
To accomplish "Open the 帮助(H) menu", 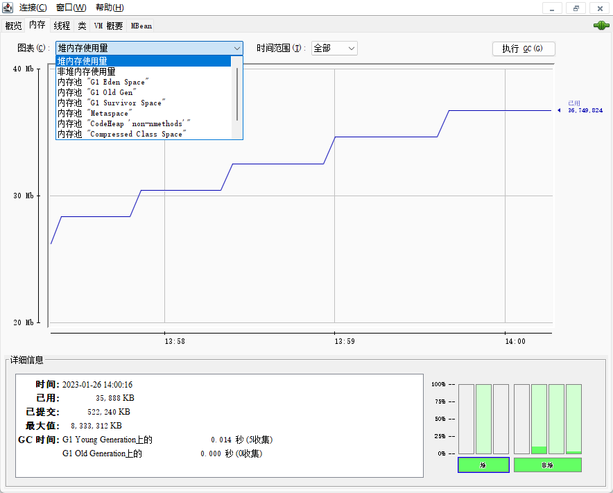I will click(x=110, y=8).
